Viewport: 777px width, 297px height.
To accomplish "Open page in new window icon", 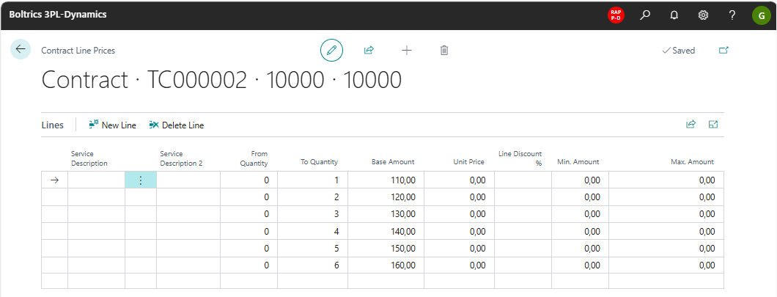I will click(723, 50).
